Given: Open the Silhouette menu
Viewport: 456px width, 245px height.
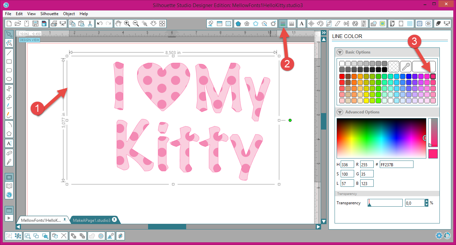Looking at the screenshot, I should point(49,14).
